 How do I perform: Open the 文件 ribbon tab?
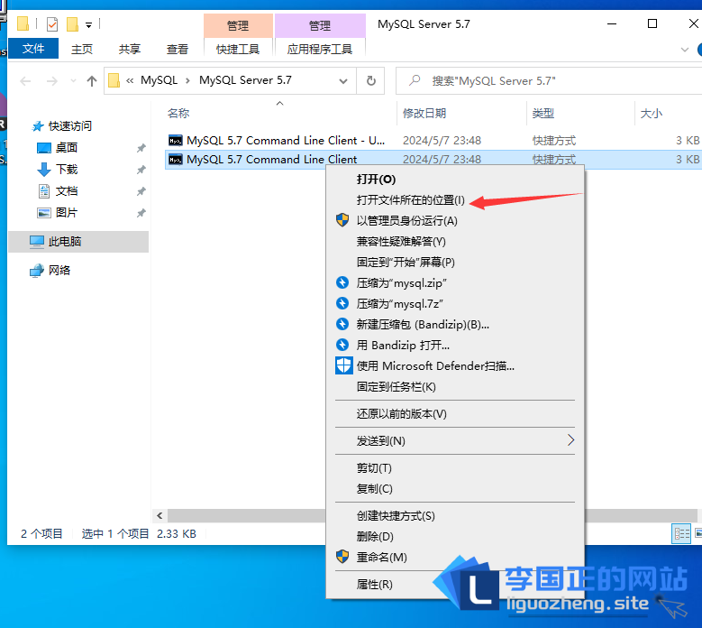click(33, 49)
